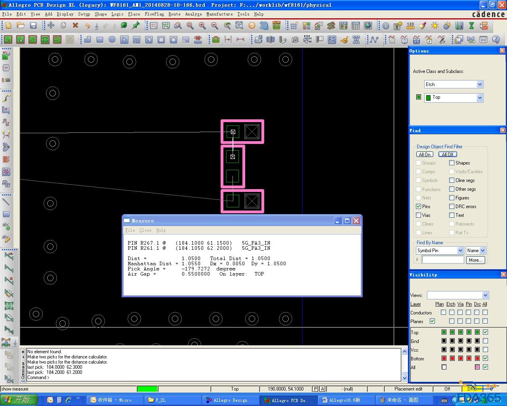Uncheck the Pins find filter checkbox
Image resolution: width=507 pixels, height=406 pixels.
(418, 207)
